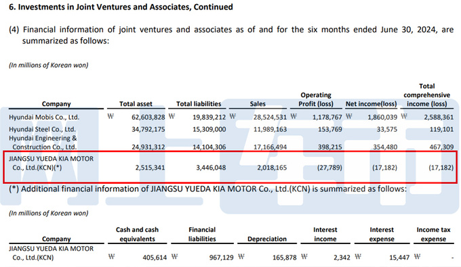The image size is (461, 267).
Task: Select the Total comprehensive income (loss) header
Action: tap(426, 95)
